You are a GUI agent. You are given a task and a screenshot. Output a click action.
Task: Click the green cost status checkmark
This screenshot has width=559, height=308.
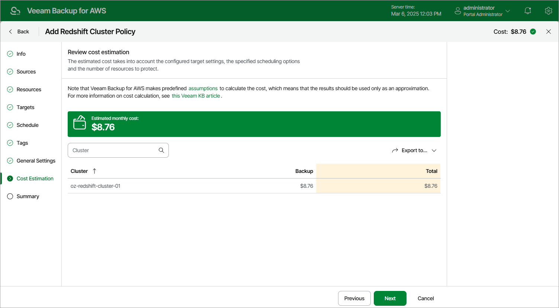tap(533, 32)
